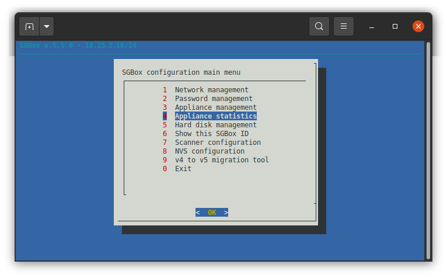Click the SGBox configuration main menu title
447x278 pixels.
tap(181, 72)
